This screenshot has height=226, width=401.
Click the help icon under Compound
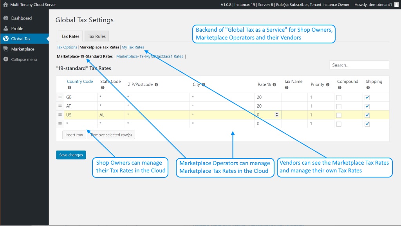[340, 88]
